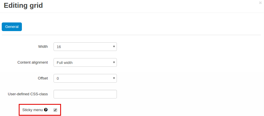264x116 pixels.
Task: Open the Width dropdown showing 16
Action: (85, 47)
